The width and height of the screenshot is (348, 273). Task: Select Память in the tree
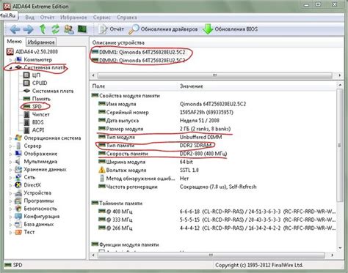(x=37, y=99)
